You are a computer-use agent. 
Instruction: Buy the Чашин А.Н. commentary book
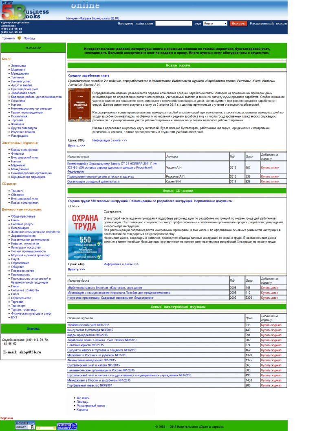coord(270,167)
